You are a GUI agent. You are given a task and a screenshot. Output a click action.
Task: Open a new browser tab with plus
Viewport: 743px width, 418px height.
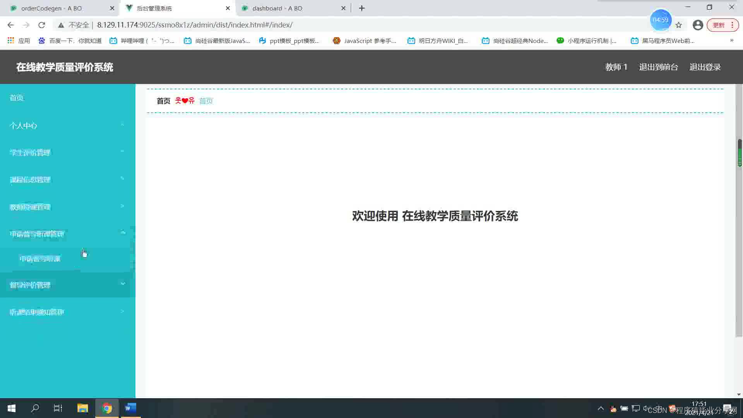point(362,8)
